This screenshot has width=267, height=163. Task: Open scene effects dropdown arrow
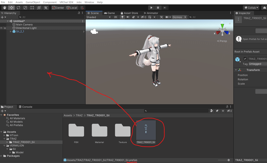click(x=138, y=17)
